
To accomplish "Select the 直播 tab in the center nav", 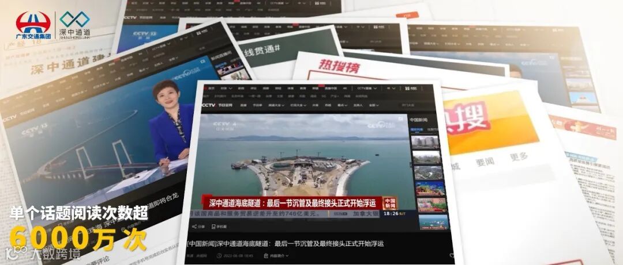I will coord(243,105).
